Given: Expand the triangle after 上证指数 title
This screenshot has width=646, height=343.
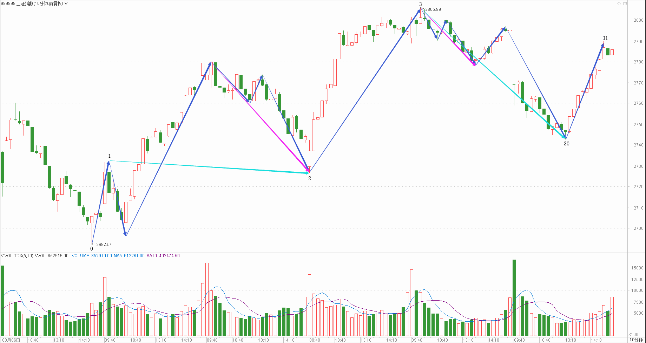Looking at the screenshot, I should click(66, 4).
